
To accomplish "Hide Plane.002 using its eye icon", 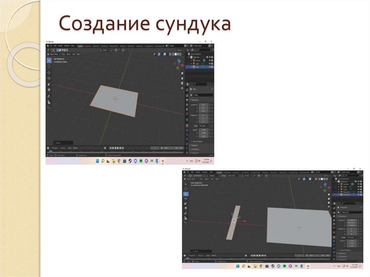I will coord(358,195).
